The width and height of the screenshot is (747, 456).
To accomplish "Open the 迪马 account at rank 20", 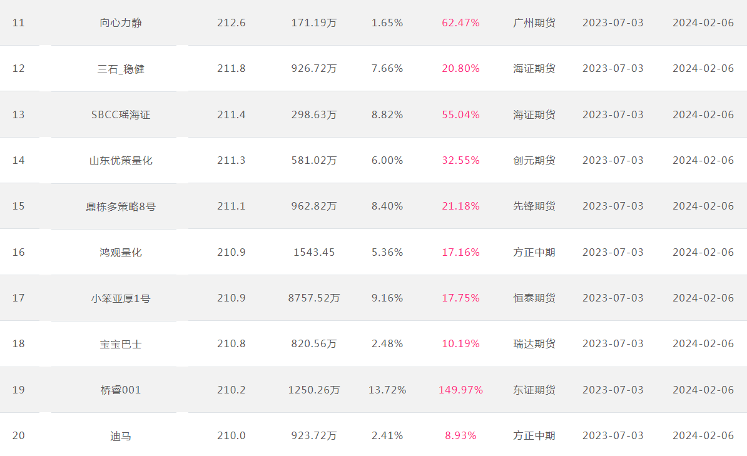I will click(121, 436).
